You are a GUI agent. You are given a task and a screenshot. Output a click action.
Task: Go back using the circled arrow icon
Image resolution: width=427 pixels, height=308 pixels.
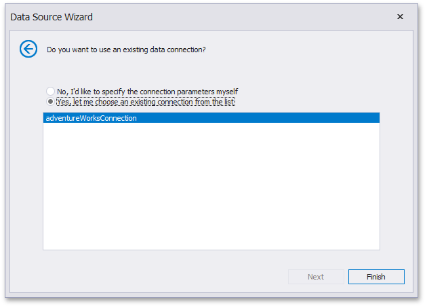click(x=28, y=49)
